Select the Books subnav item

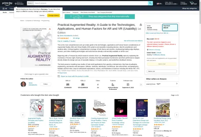pos(5,13)
